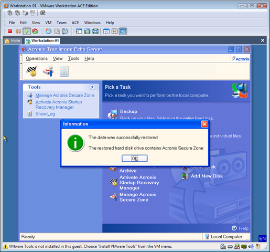This screenshot has height=252, width=270.
Task: Click the Acronis logo in the menu bar
Action: (x=241, y=59)
